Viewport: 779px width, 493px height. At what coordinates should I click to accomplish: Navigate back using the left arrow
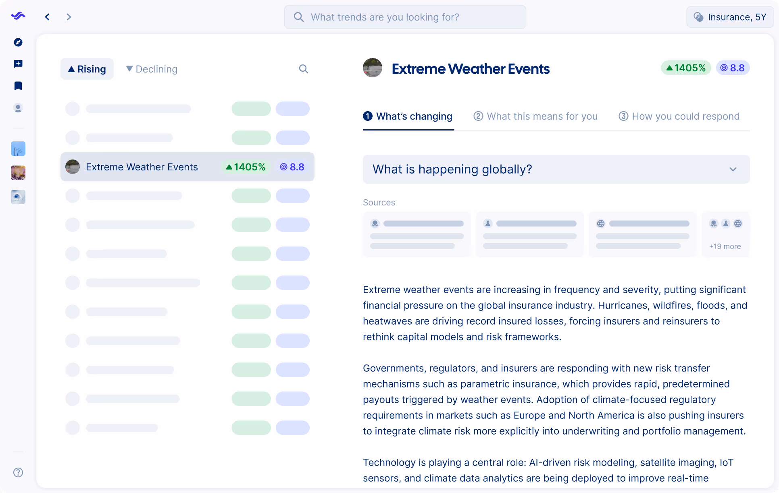(47, 17)
